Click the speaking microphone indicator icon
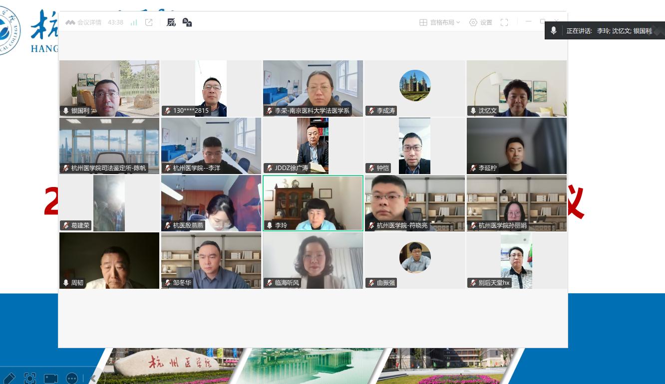The height and width of the screenshot is (384, 665). (554, 31)
